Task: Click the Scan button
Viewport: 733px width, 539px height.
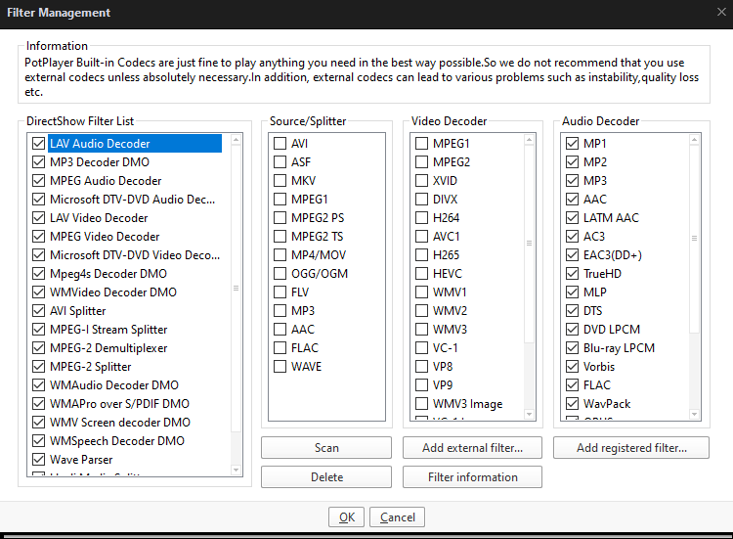Action: pos(326,448)
